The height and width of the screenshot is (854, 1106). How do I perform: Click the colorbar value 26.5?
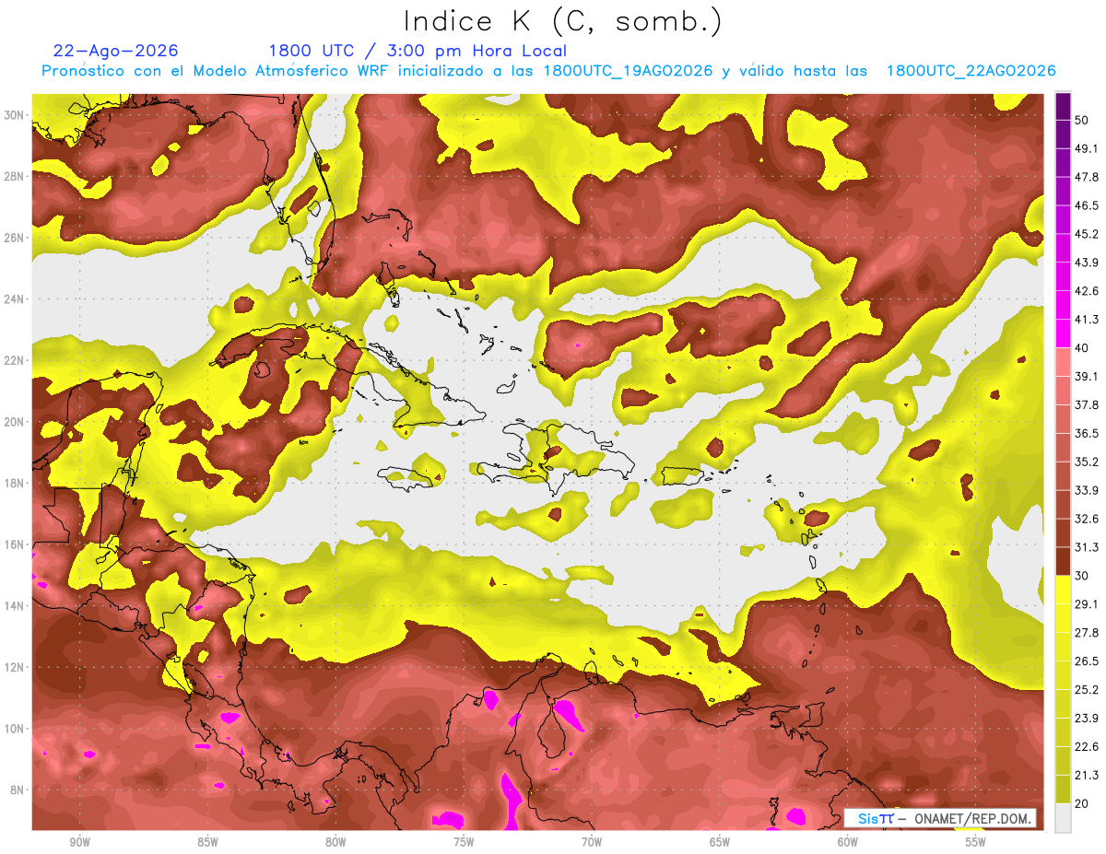[x=1087, y=661]
